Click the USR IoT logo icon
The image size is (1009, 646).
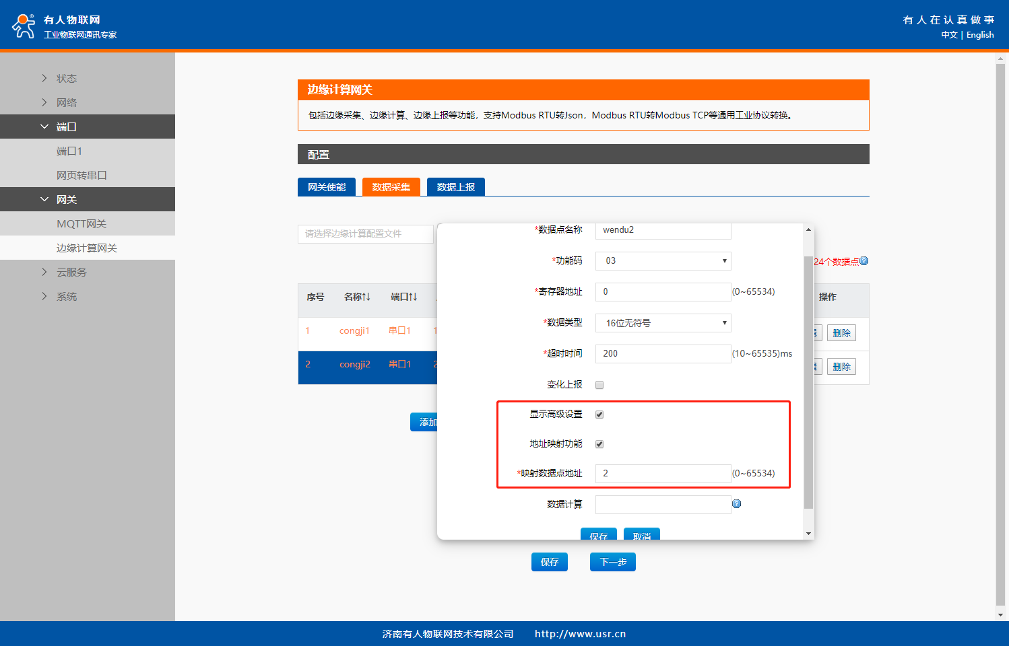[x=24, y=26]
